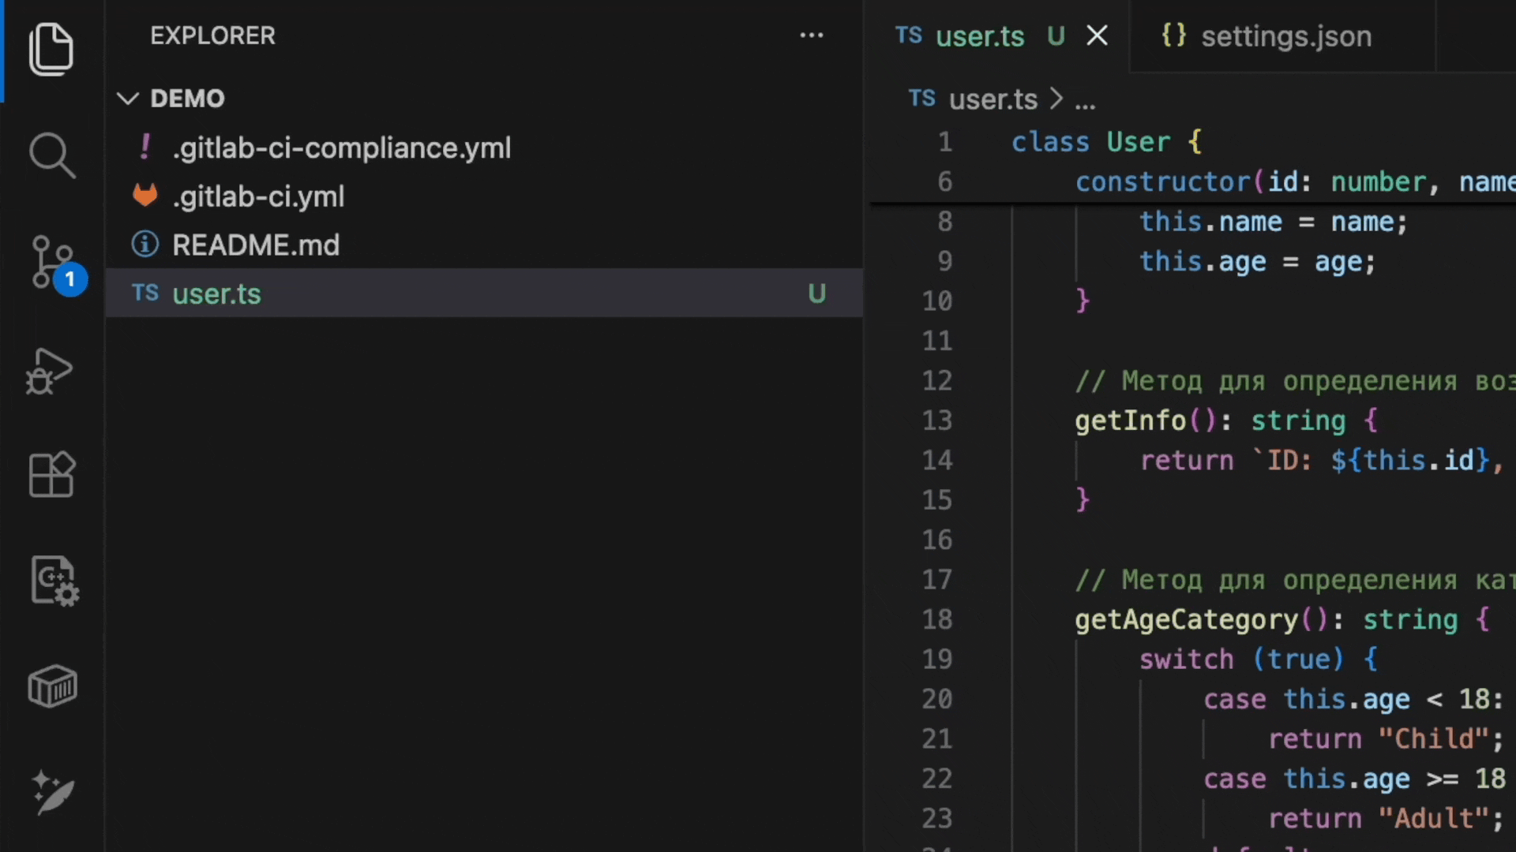Click the TS icon on user.ts tab
The width and height of the screenshot is (1516, 852).
click(x=909, y=35)
